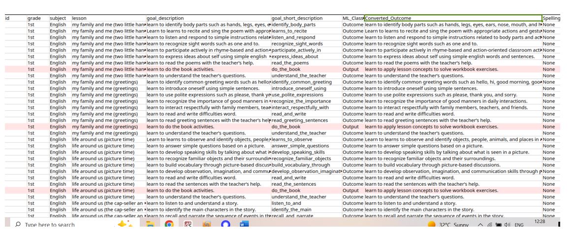Click cell listen_and_respond

pyautogui.click(x=306, y=37)
